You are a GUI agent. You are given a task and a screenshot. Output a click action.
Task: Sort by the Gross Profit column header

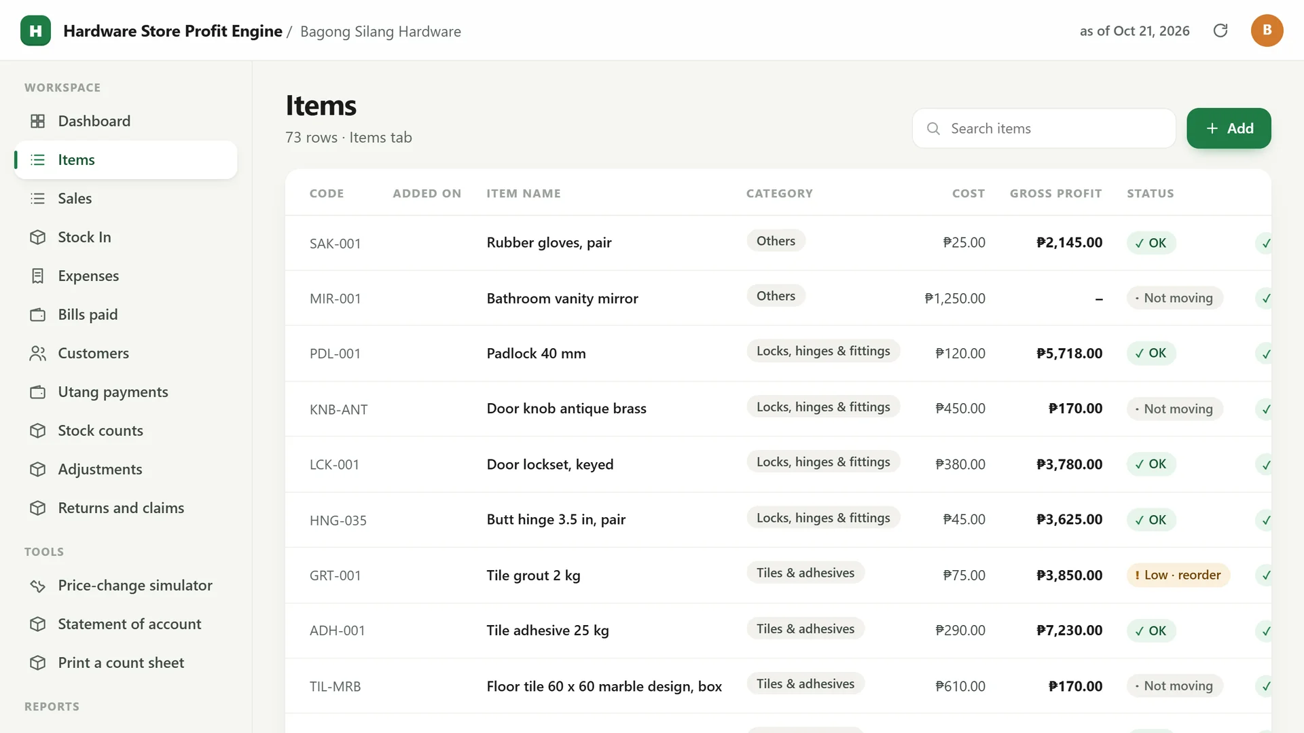pos(1055,193)
